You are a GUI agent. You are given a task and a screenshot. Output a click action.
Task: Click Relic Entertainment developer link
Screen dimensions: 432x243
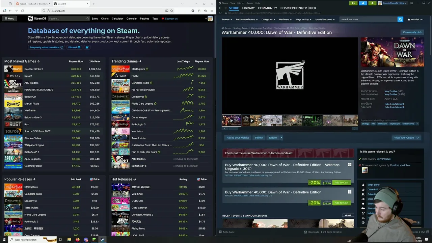tap(394, 104)
